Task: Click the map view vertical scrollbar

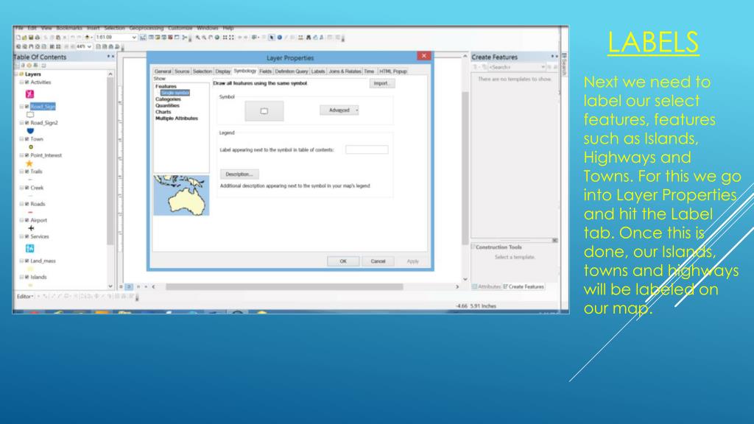Action: point(465,168)
